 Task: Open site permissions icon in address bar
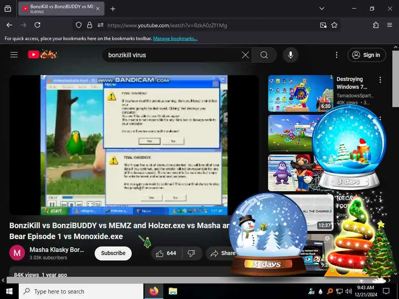tap(101, 25)
